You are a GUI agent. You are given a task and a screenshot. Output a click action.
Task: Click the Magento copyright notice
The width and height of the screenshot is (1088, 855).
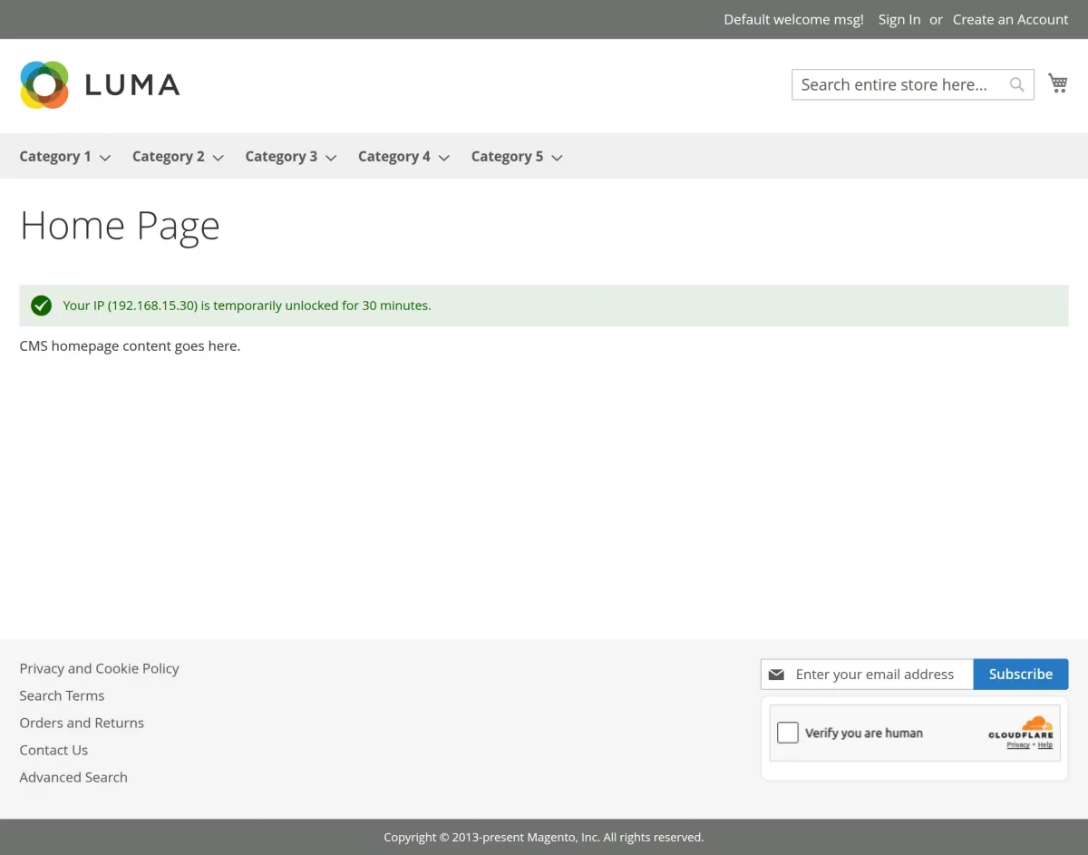(544, 837)
